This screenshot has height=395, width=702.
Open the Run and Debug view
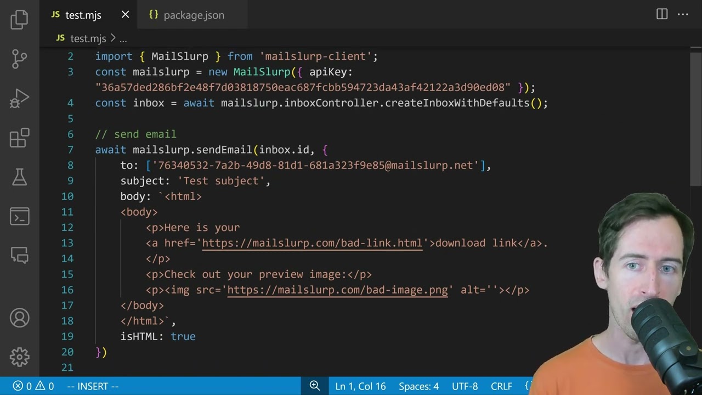[19, 99]
